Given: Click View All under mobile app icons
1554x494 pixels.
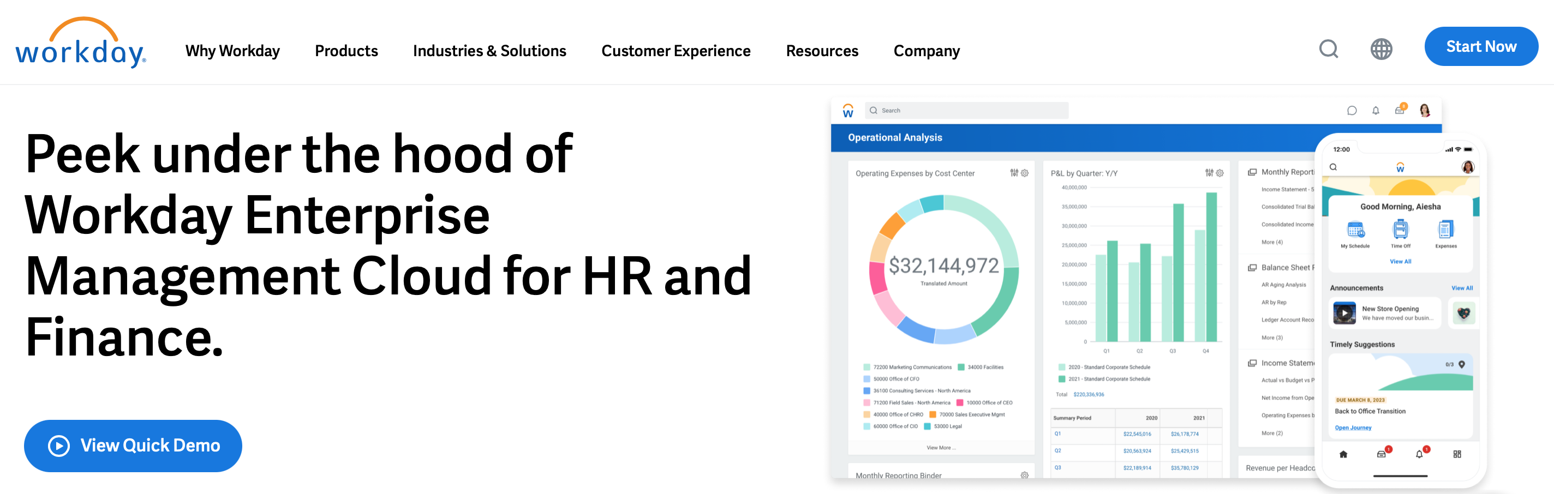Looking at the screenshot, I should click(1400, 262).
